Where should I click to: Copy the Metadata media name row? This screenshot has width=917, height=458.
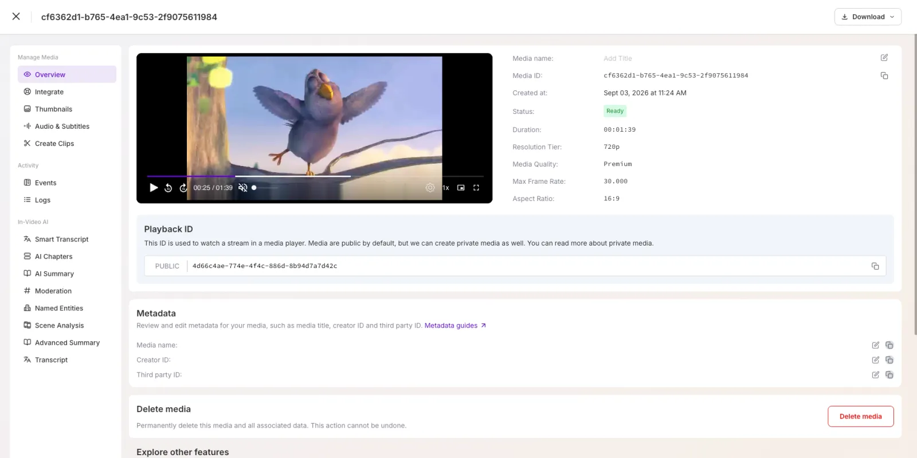pos(889,345)
